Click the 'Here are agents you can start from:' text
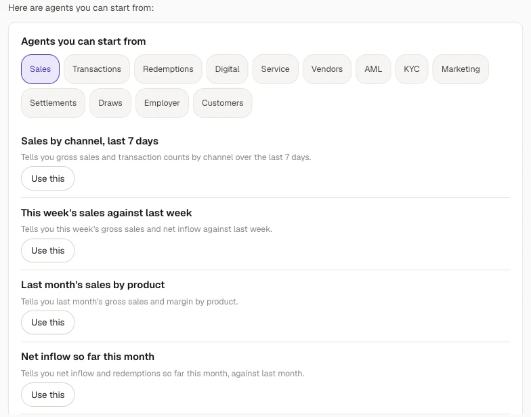Image resolution: width=531 pixels, height=417 pixels. [x=81, y=8]
